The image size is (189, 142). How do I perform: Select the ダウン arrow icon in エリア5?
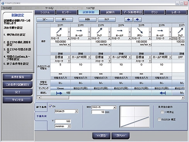pos(140,31)
